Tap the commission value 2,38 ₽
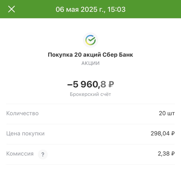The height and width of the screenshot is (173, 181). click(x=166, y=154)
